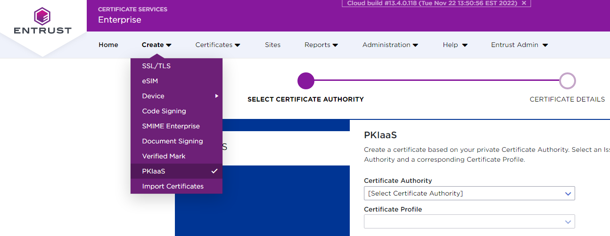Choose eSIM certificate option
Viewport: 610px width, 236px height.
pyautogui.click(x=150, y=81)
